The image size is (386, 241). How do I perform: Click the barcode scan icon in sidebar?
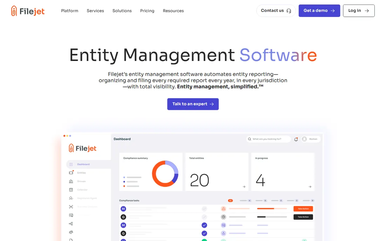click(71, 207)
